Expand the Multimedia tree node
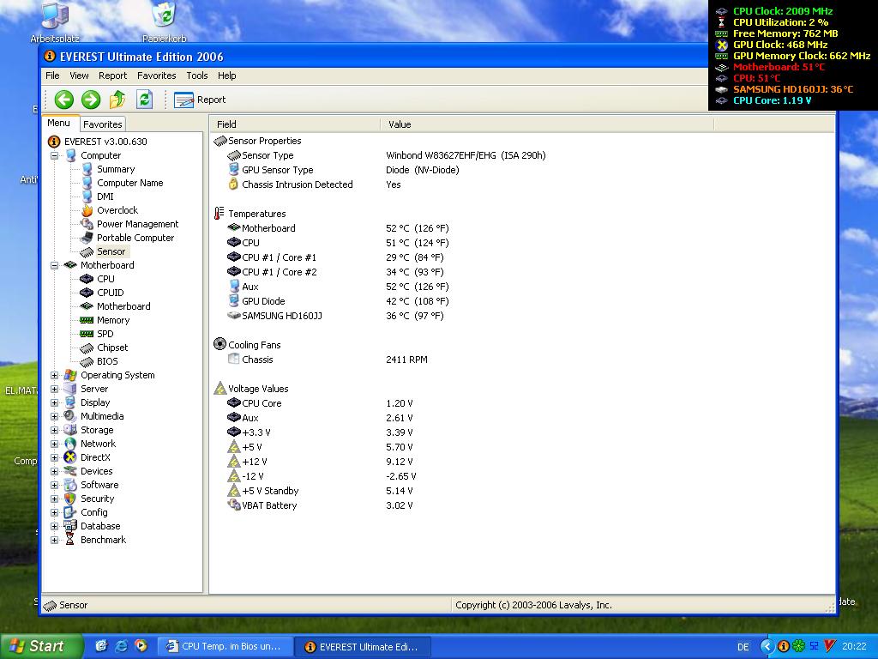 pos(54,416)
